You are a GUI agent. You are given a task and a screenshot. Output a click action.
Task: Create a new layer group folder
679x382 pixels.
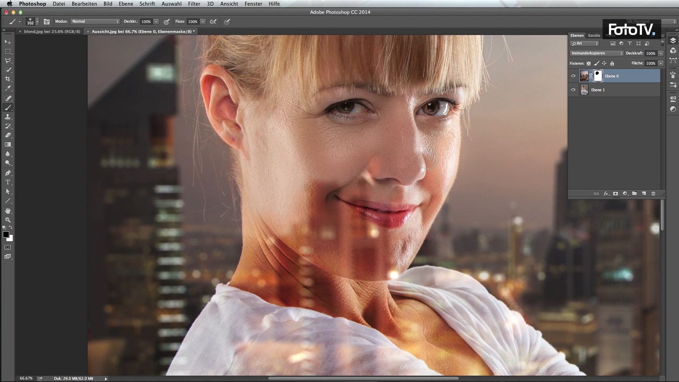634,193
